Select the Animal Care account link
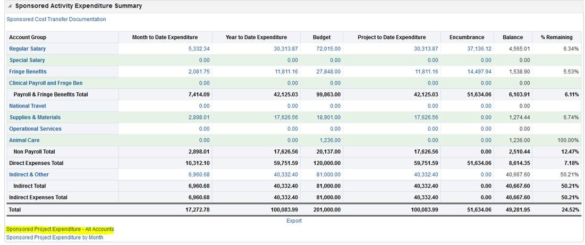Screen dimensions: 585x245 (23, 140)
